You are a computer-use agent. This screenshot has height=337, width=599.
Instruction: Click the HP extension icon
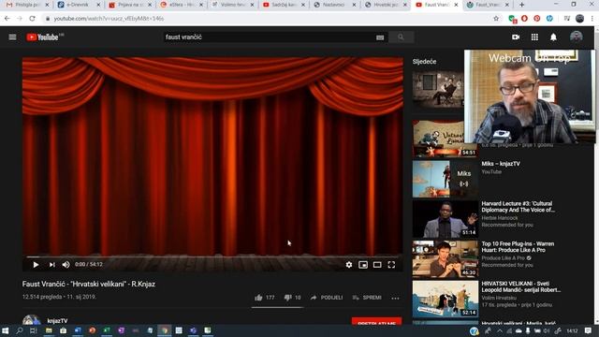coord(549,19)
